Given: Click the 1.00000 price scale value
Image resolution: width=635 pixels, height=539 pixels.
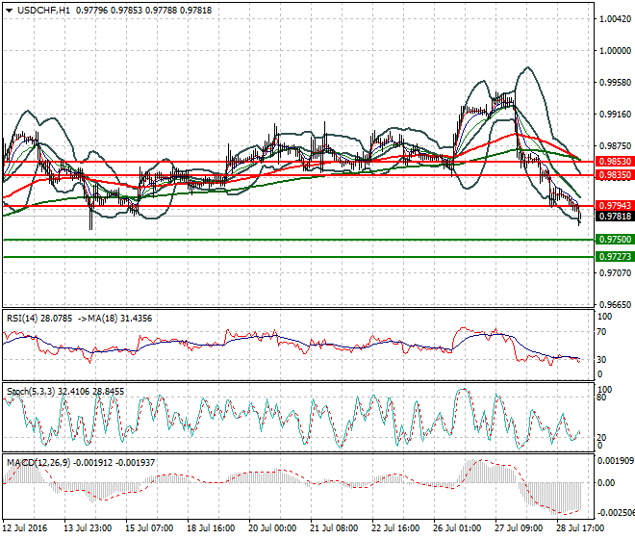Looking at the screenshot, I should coord(615,51).
